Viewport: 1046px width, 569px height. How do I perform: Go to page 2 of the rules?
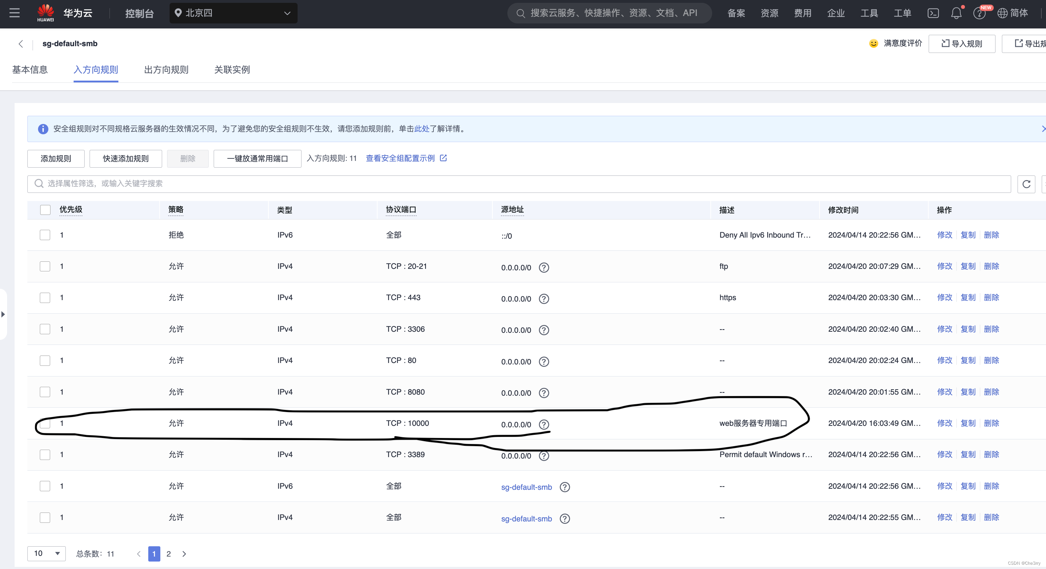coord(169,554)
